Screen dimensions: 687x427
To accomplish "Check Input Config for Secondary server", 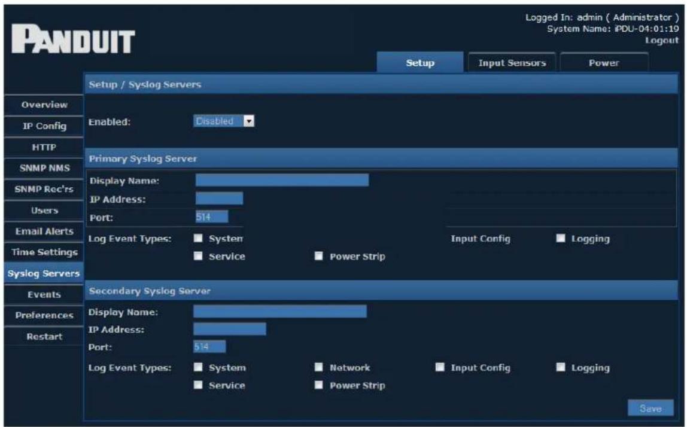I will [x=440, y=367].
